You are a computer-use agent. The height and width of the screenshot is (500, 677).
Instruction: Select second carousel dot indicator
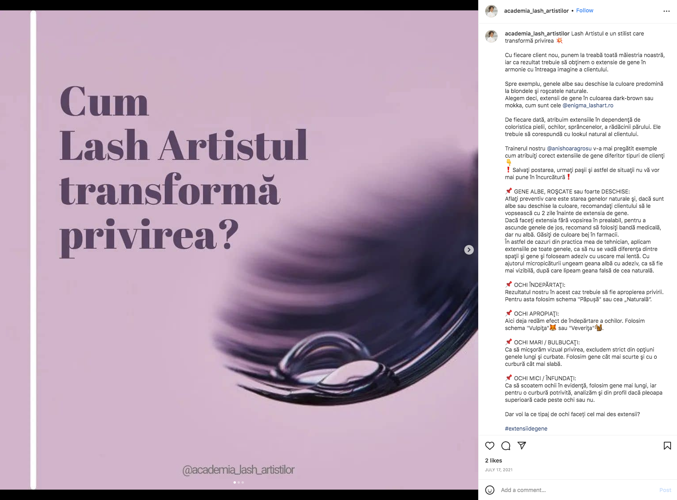[239, 482]
